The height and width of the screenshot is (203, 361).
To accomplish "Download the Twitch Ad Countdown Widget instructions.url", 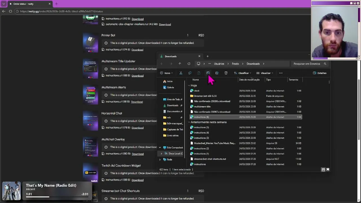I will tap(137, 180).
